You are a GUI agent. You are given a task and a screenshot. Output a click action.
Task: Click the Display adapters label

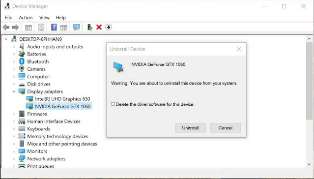coord(45,91)
